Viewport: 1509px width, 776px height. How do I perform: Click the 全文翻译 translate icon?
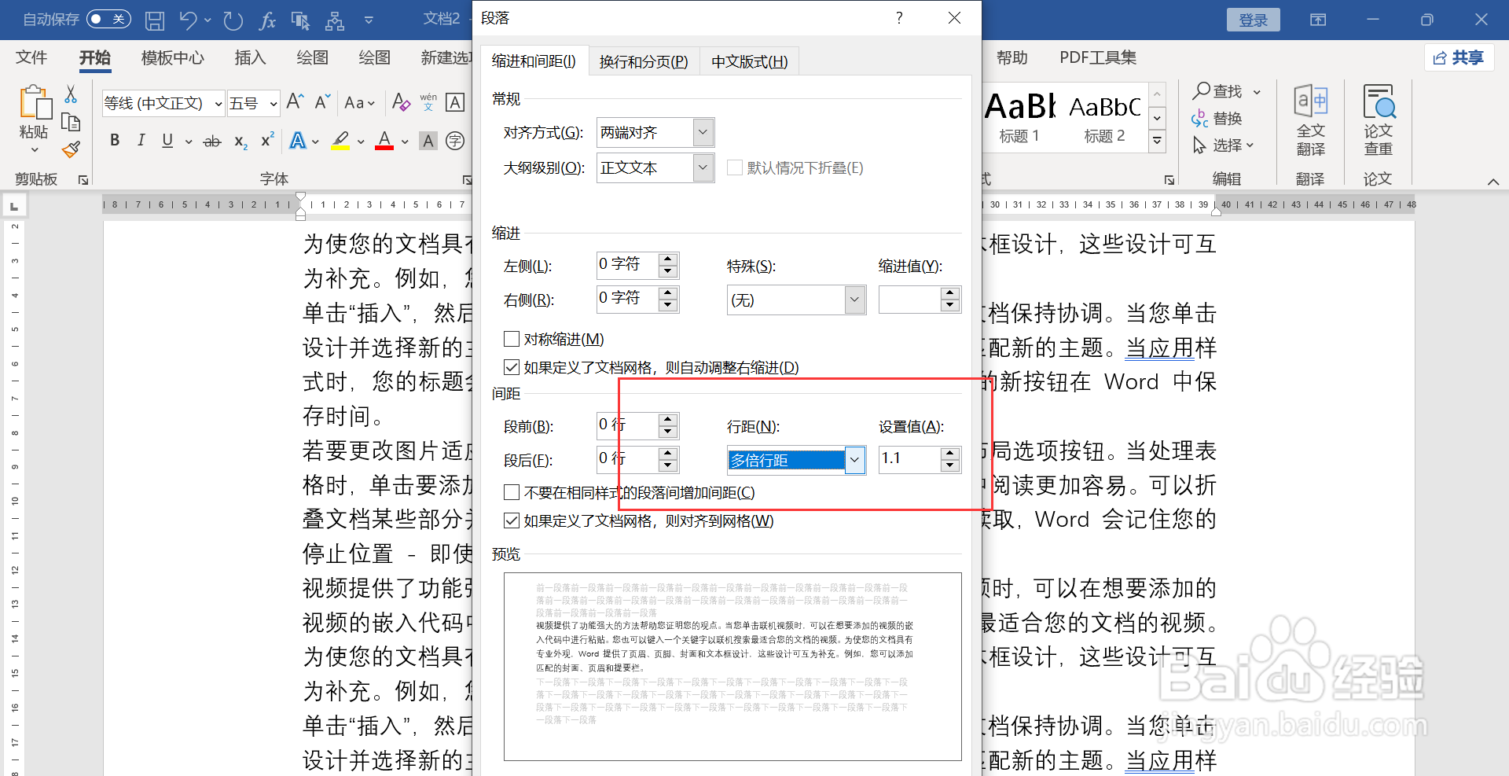pyautogui.click(x=1310, y=121)
